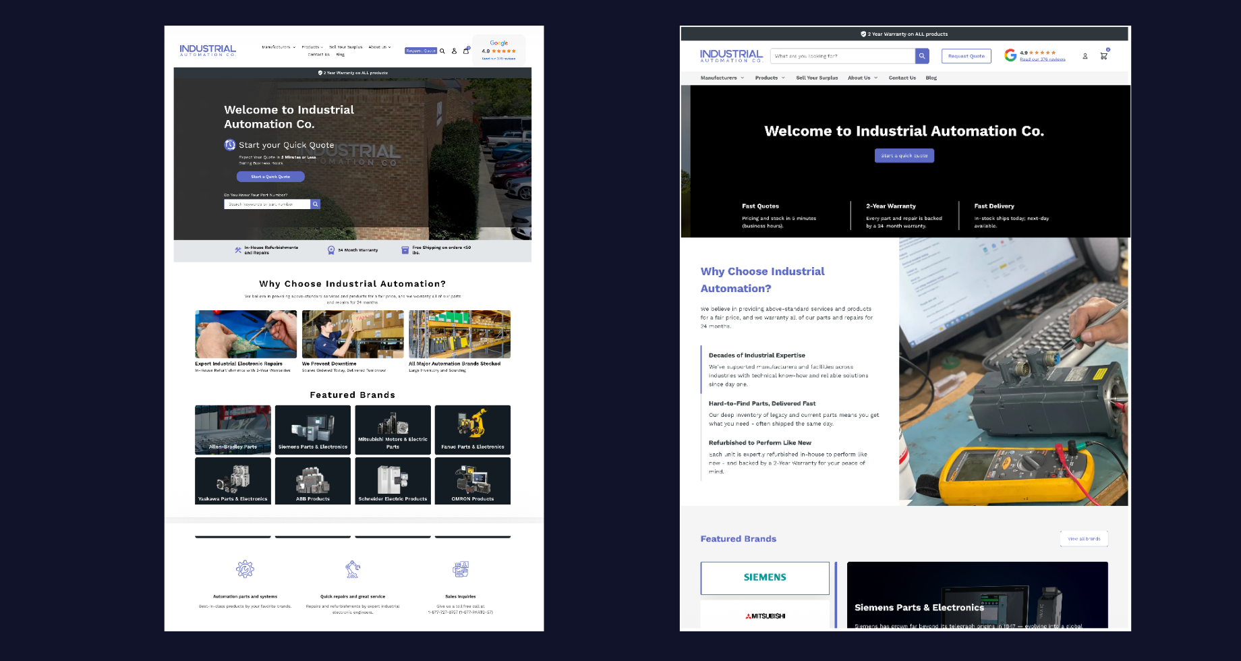Click the We Prevent Downtime image
The image size is (1241, 661).
[353, 334]
